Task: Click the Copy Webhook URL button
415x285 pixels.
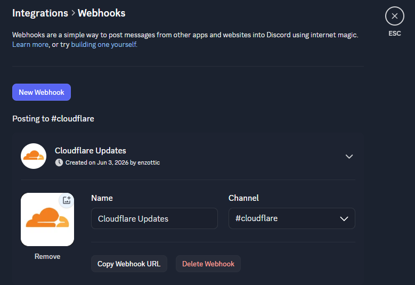Action: pos(129,264)
